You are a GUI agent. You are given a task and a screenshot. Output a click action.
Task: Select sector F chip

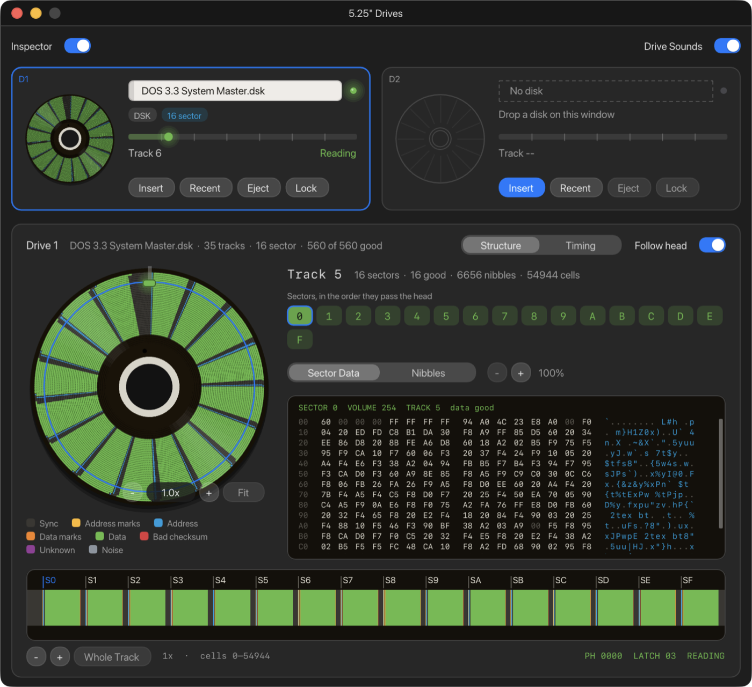300,339
